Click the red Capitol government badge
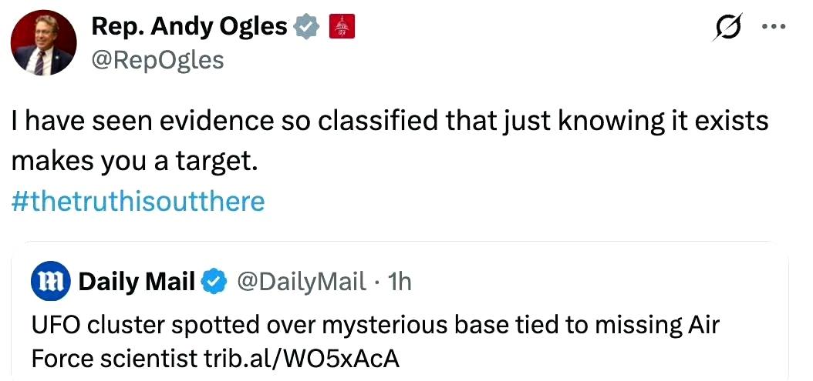This screenshot has height=381, width=813. (340, 27)
